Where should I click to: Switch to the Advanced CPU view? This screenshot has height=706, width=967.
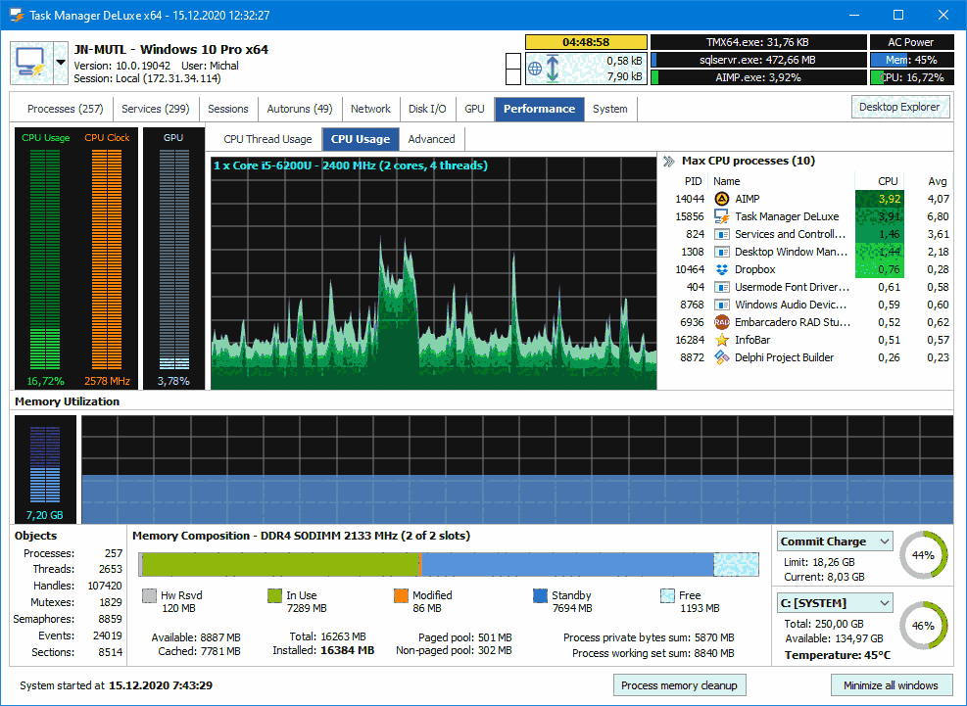click(431, 139)
